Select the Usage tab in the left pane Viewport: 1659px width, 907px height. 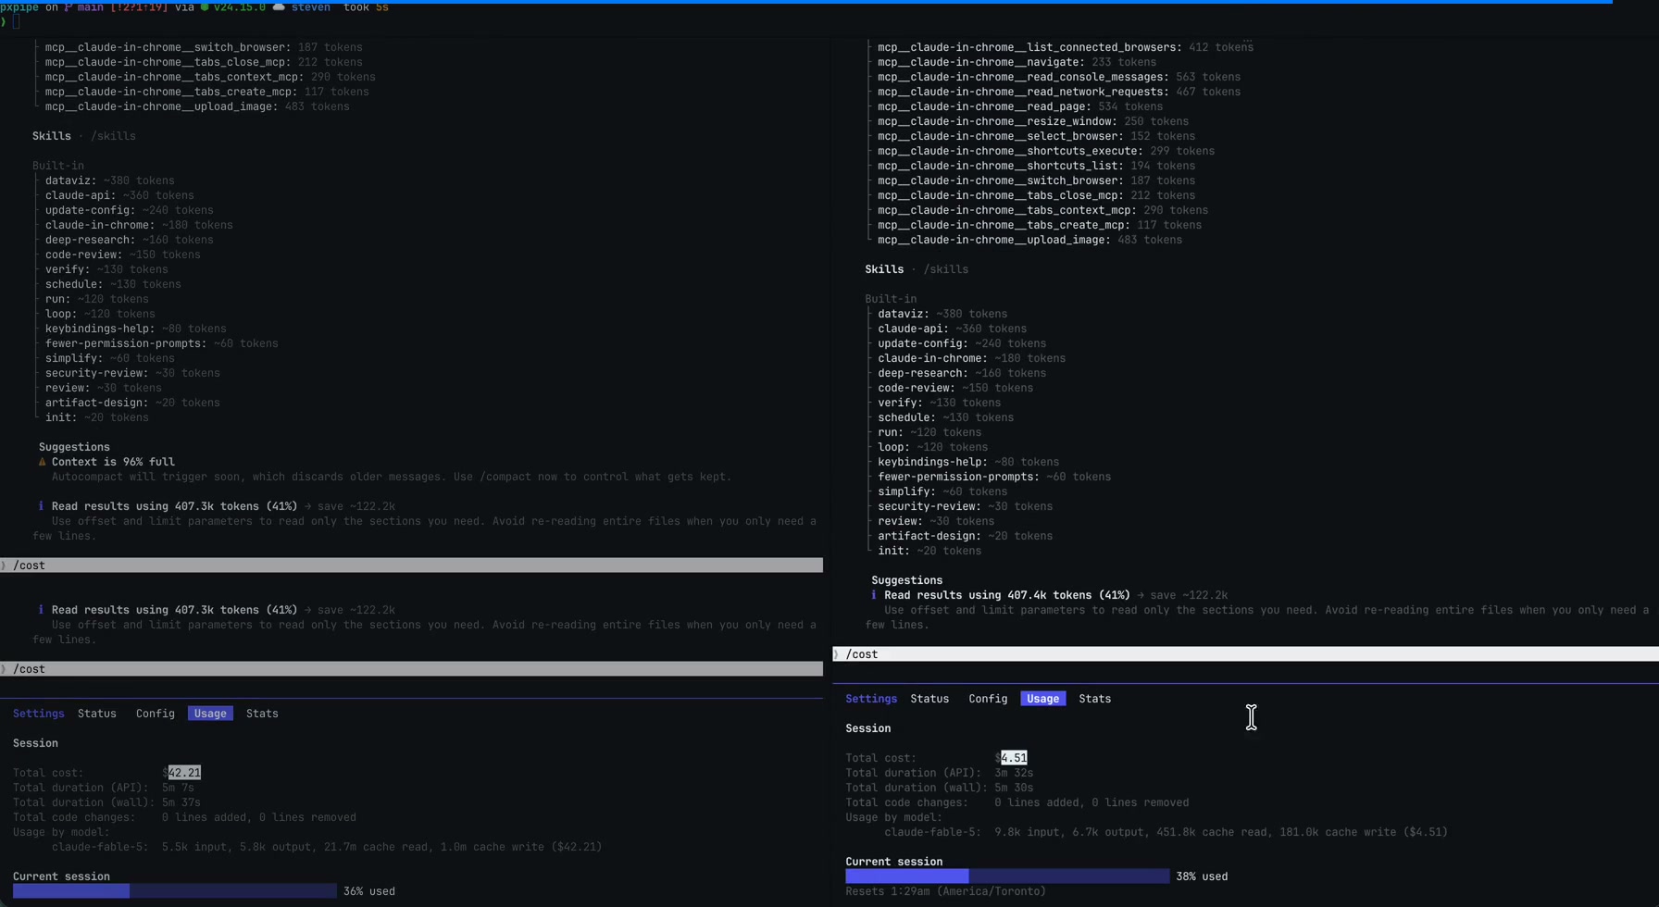point(210,714)
